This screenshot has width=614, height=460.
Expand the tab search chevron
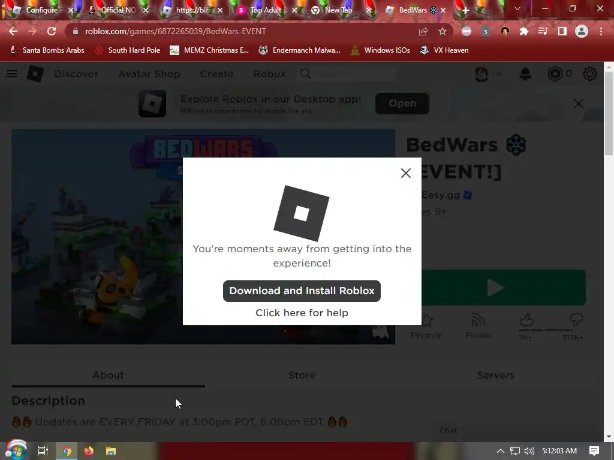pyautogui.click(x=517, y=8)
